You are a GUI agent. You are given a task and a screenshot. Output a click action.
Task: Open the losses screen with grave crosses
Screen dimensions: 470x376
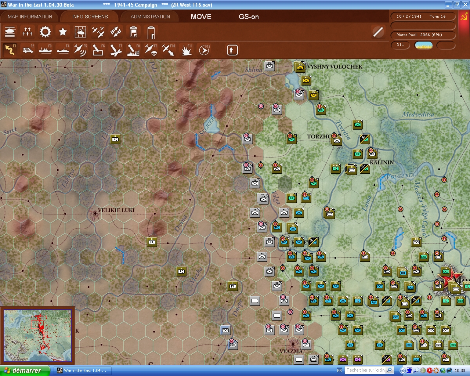(28, 32)
